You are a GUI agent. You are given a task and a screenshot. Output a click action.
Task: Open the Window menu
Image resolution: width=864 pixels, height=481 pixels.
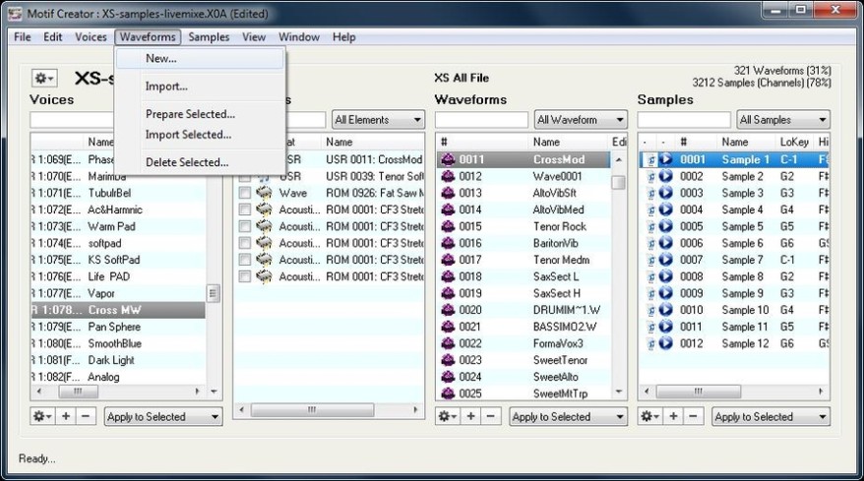[x=298, y=37]
